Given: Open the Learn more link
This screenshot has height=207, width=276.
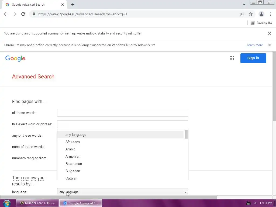Looking at the screenshot, I should coord(255,45).
